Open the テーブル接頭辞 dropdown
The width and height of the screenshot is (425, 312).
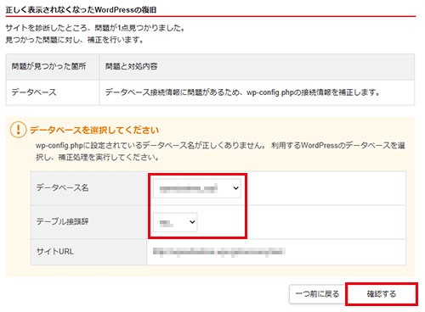click(x=175, y=222)
